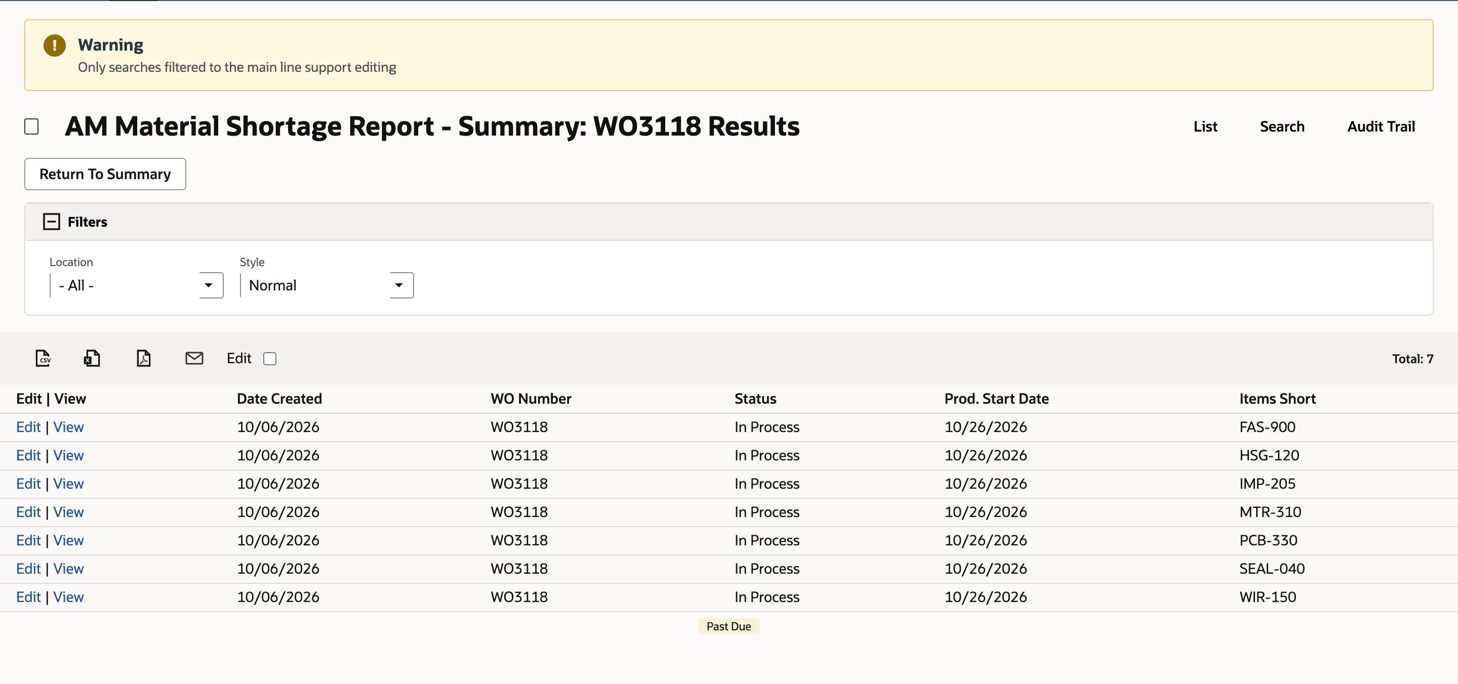This screenshot has height=684, width=1458.
Task: Open the Location dropdown
Action: (x=136, y=285)
